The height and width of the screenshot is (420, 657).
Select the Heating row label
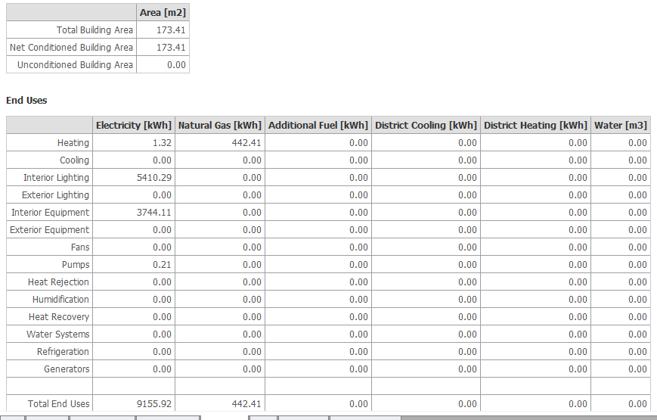coord(73,143)
